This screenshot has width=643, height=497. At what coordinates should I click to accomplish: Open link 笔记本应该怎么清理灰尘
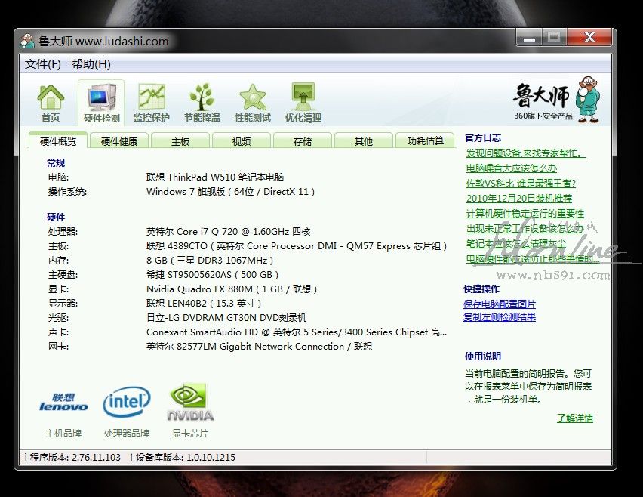click(516, 244)
